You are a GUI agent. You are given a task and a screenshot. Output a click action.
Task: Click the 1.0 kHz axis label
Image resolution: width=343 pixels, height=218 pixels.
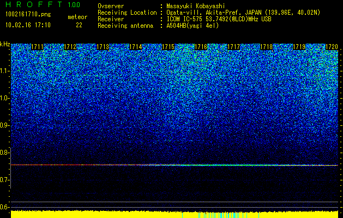click(x=4, y=98)
